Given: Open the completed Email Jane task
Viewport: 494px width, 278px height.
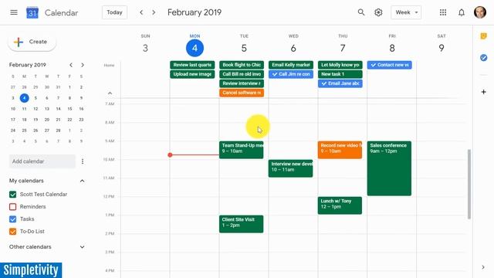Looking at the screenshot, I should [340, 83].
